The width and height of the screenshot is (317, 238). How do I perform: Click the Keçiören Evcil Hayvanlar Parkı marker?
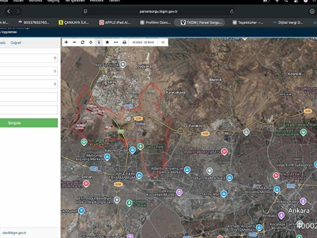click(303, 132)
